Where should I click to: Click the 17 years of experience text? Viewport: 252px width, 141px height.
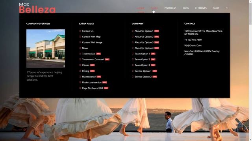[44, 76]
